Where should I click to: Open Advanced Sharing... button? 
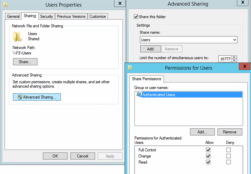37,97
